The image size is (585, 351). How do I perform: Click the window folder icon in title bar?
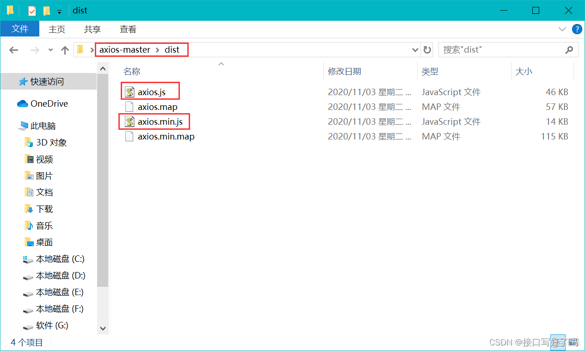click(x=10, y=10)
